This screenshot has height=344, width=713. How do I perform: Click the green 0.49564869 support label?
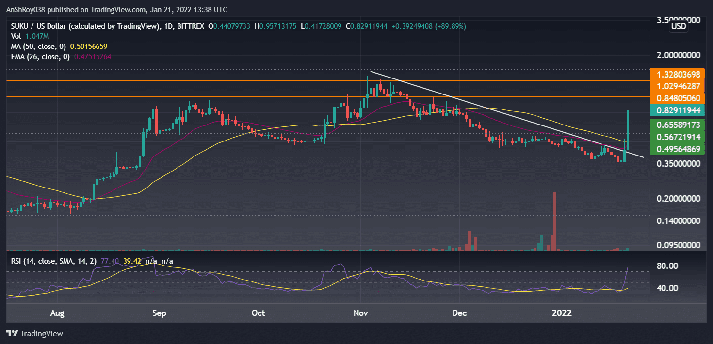(x=678, y=148)
